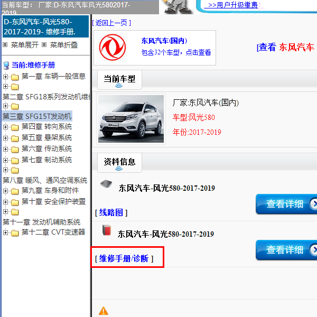Click 查看详细 button for 维修手册/诊断
The width and height of the screenshot is (317, 317).
(x=286, y=250)
